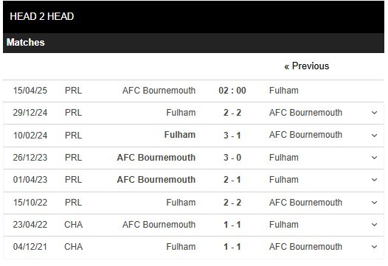Image resolution: width=388 pixels, height=266 pixels.
Task: Select PRL league label on 29/12/24 row
Action: pos(73,113)
